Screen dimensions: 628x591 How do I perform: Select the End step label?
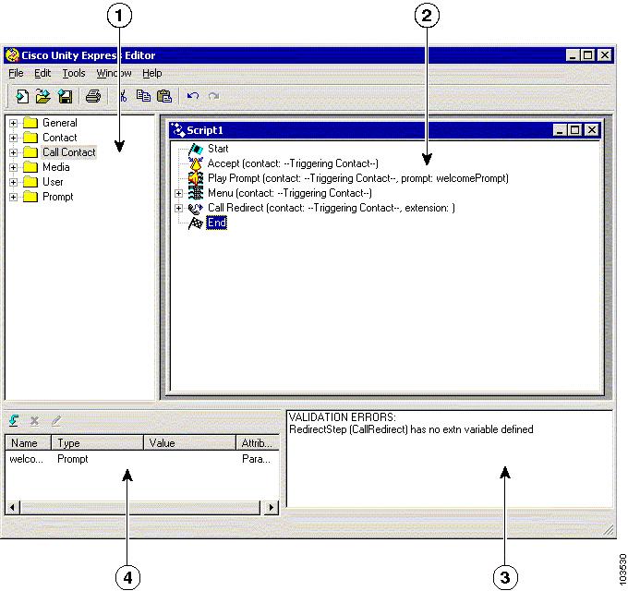[217, 223]
